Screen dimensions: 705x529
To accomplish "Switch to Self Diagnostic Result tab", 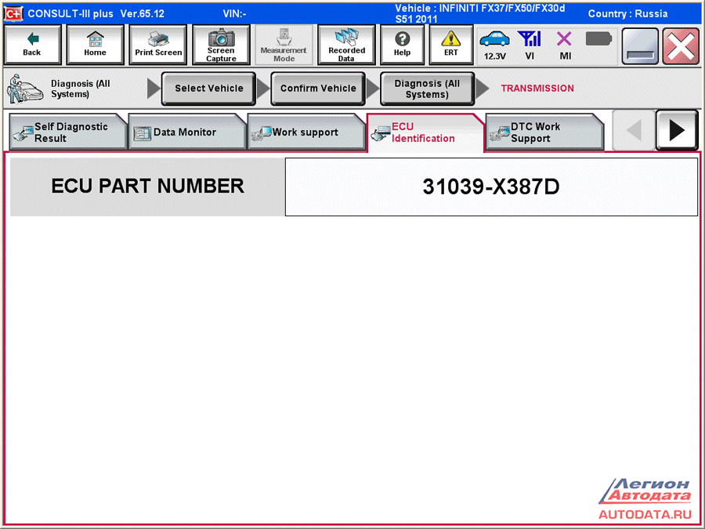I will tap(67, 132).
